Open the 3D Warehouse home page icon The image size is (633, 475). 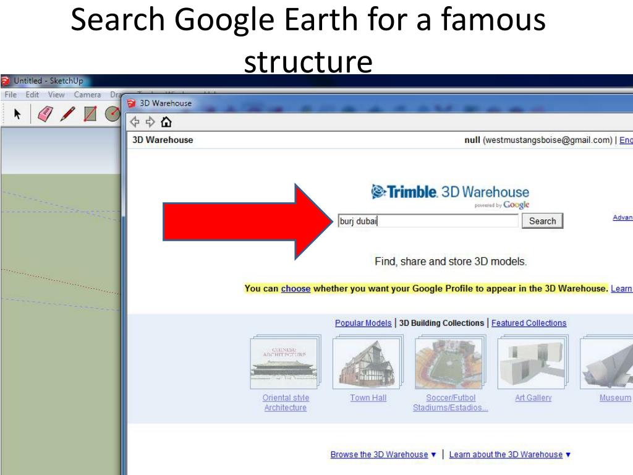(166, 122)
